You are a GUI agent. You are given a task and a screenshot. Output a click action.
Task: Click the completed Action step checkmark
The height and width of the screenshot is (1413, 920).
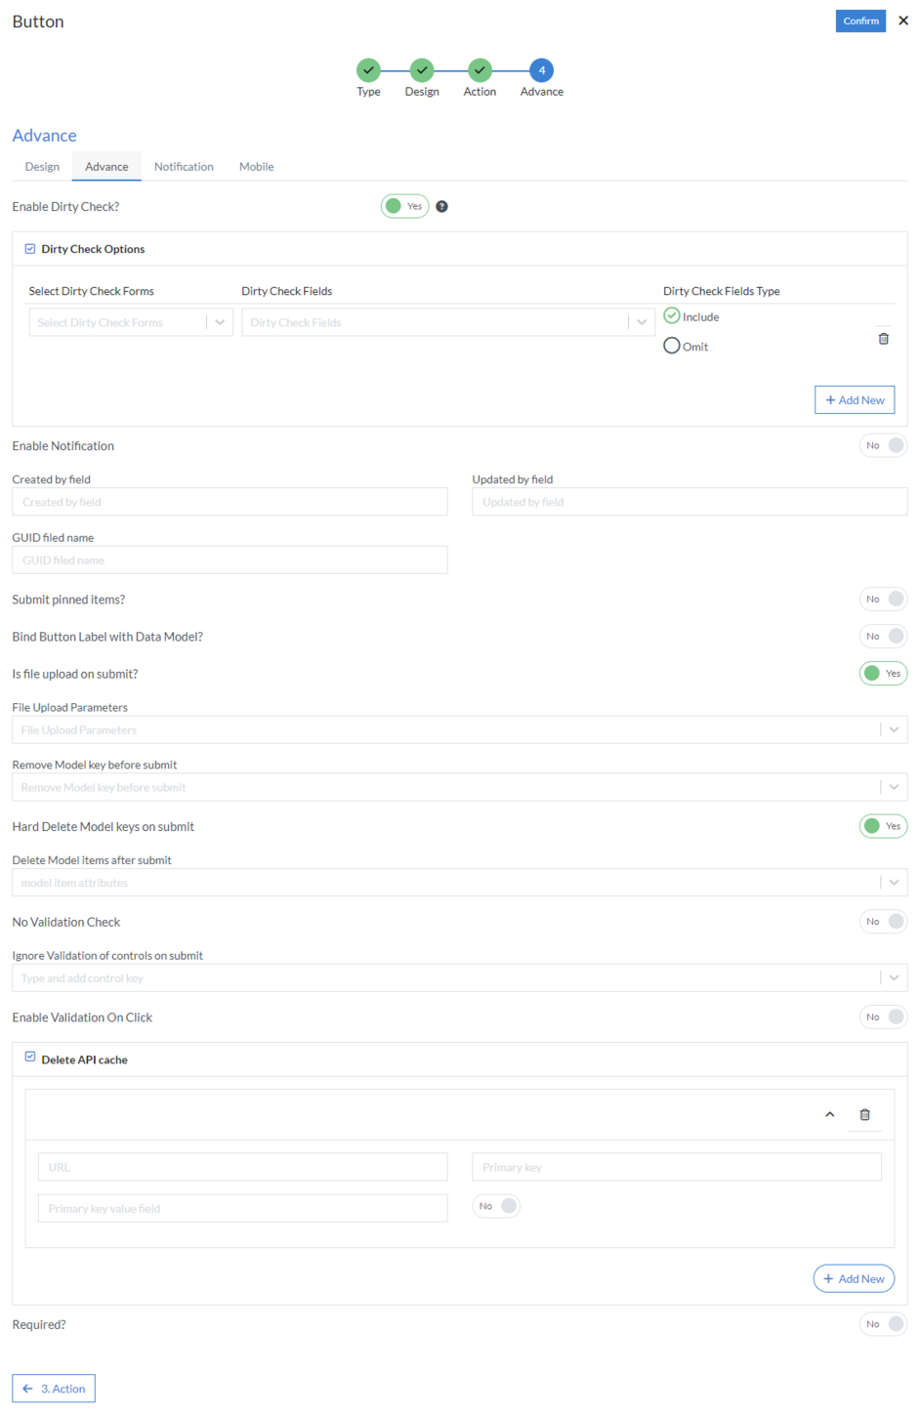pyautogui.click(x=480, y=70)
